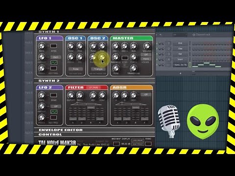Screen dimensions: 235x176
Task: Select Snare channel in Channel rack
Action: tap(180, 59)
